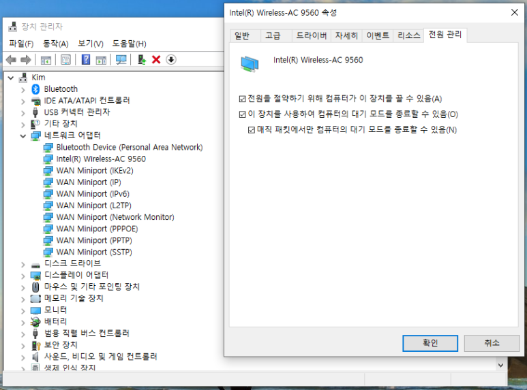Uncheck 전원을 절약하기 위해 장치를 끌 수 있음(A)

(x=242, y=99)
